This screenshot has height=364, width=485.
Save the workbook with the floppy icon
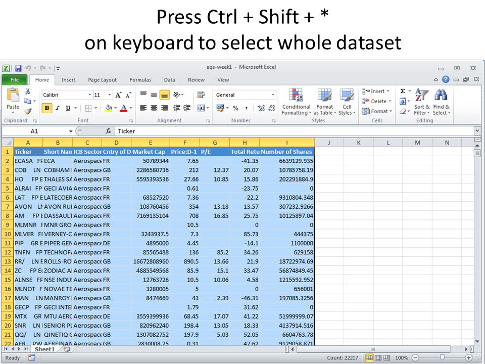[x=18, y=68]
